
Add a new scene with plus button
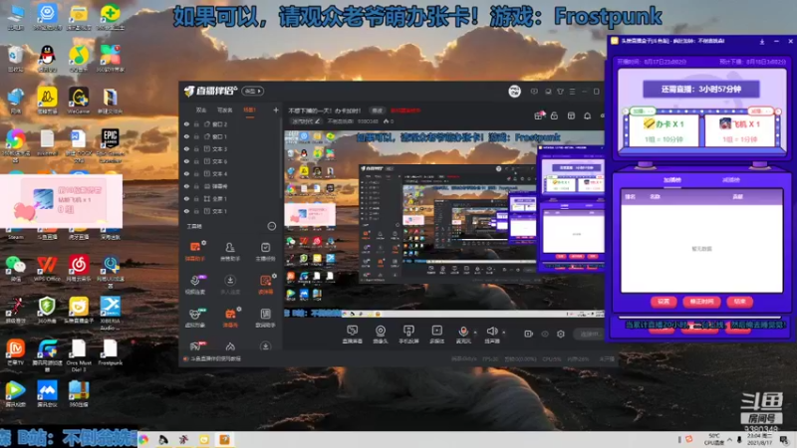point(276,110)
